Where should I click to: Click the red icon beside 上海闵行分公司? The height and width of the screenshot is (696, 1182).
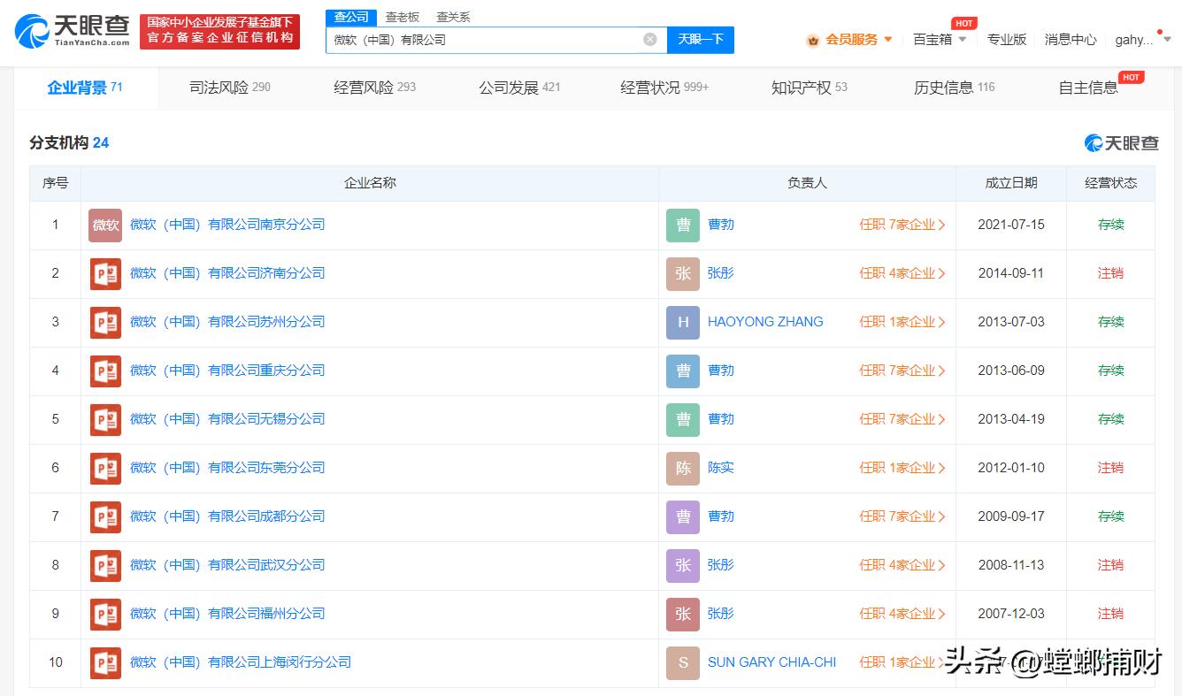(104, 662)
